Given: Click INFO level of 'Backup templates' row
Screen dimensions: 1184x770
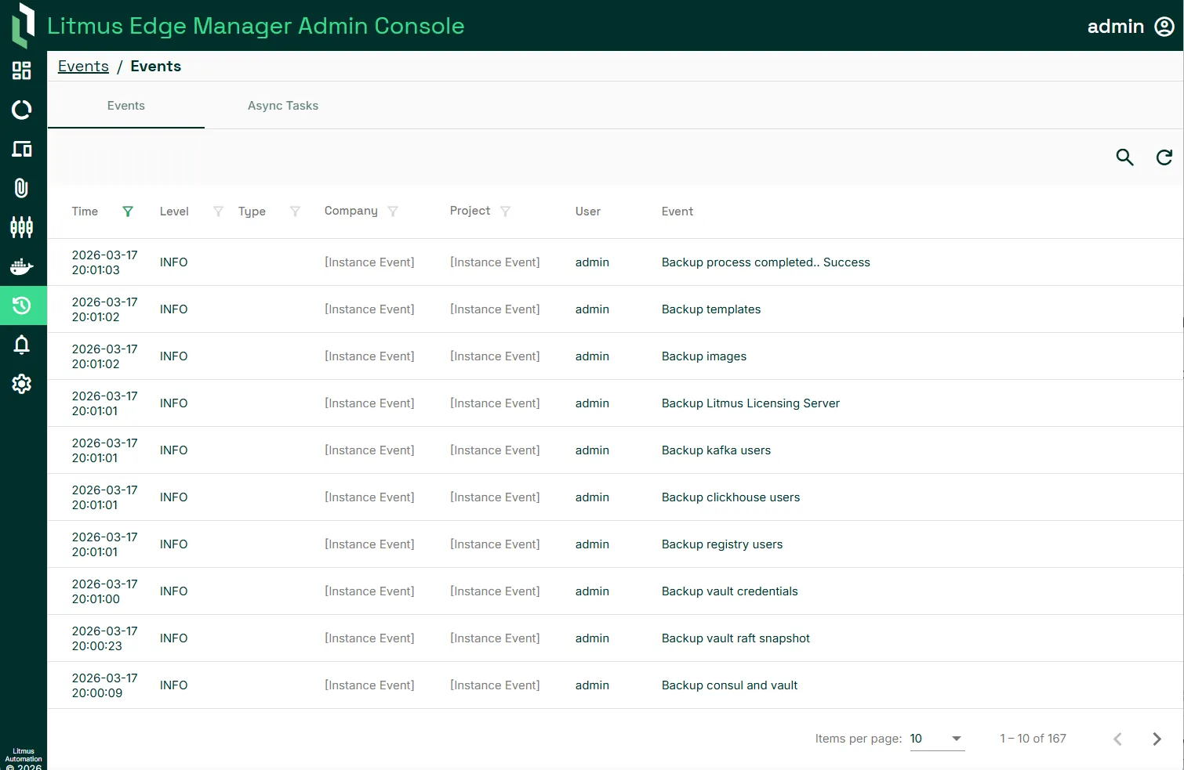Looking at the screenshot, I should pyautogui.click(x=173, y=309).
